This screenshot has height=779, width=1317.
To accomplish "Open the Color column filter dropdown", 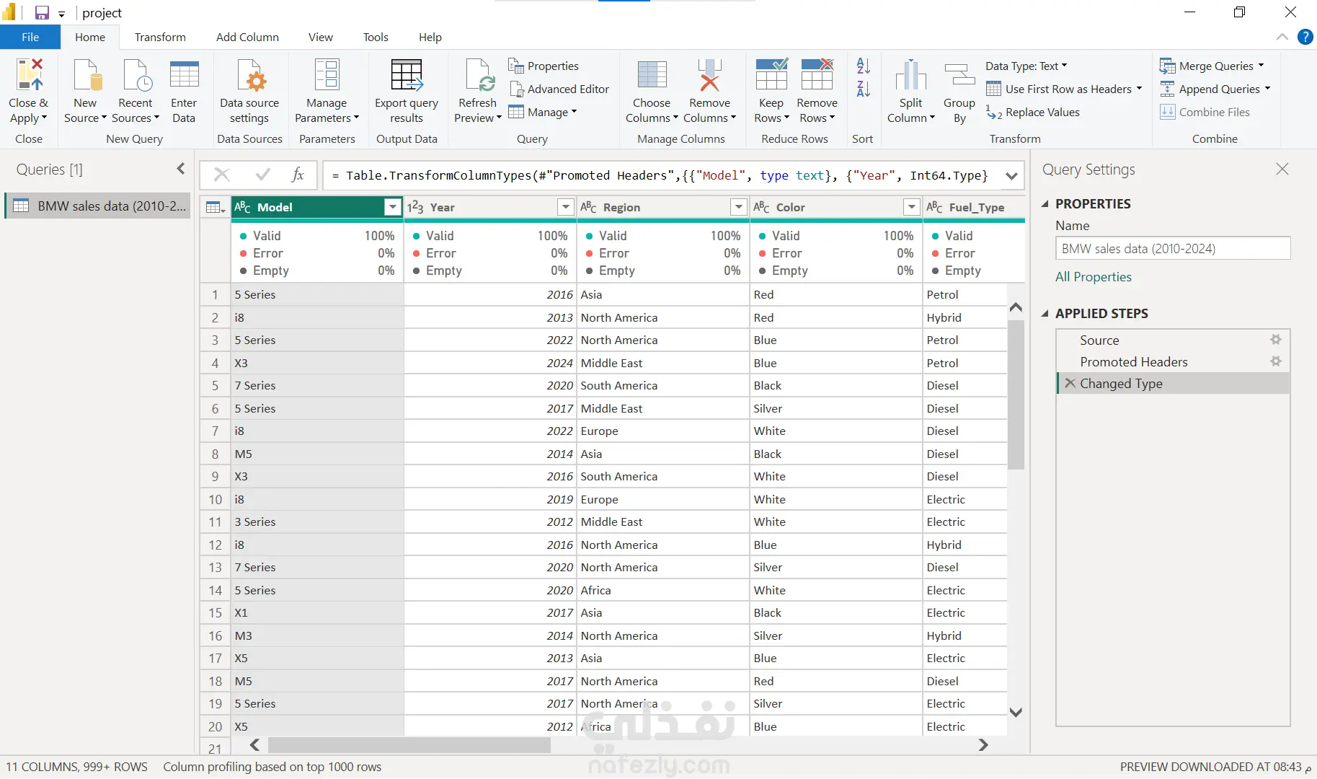I will click(911, 207).
